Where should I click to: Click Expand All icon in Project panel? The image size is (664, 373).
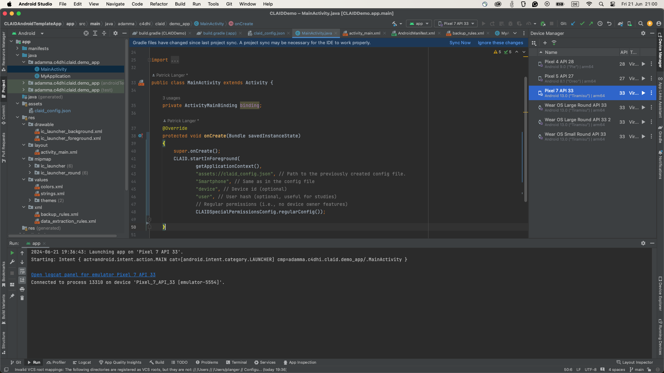(x=95, y=34)
